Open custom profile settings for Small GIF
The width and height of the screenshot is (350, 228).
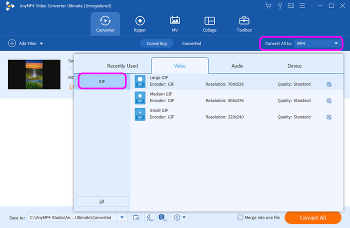pos(329,117)
